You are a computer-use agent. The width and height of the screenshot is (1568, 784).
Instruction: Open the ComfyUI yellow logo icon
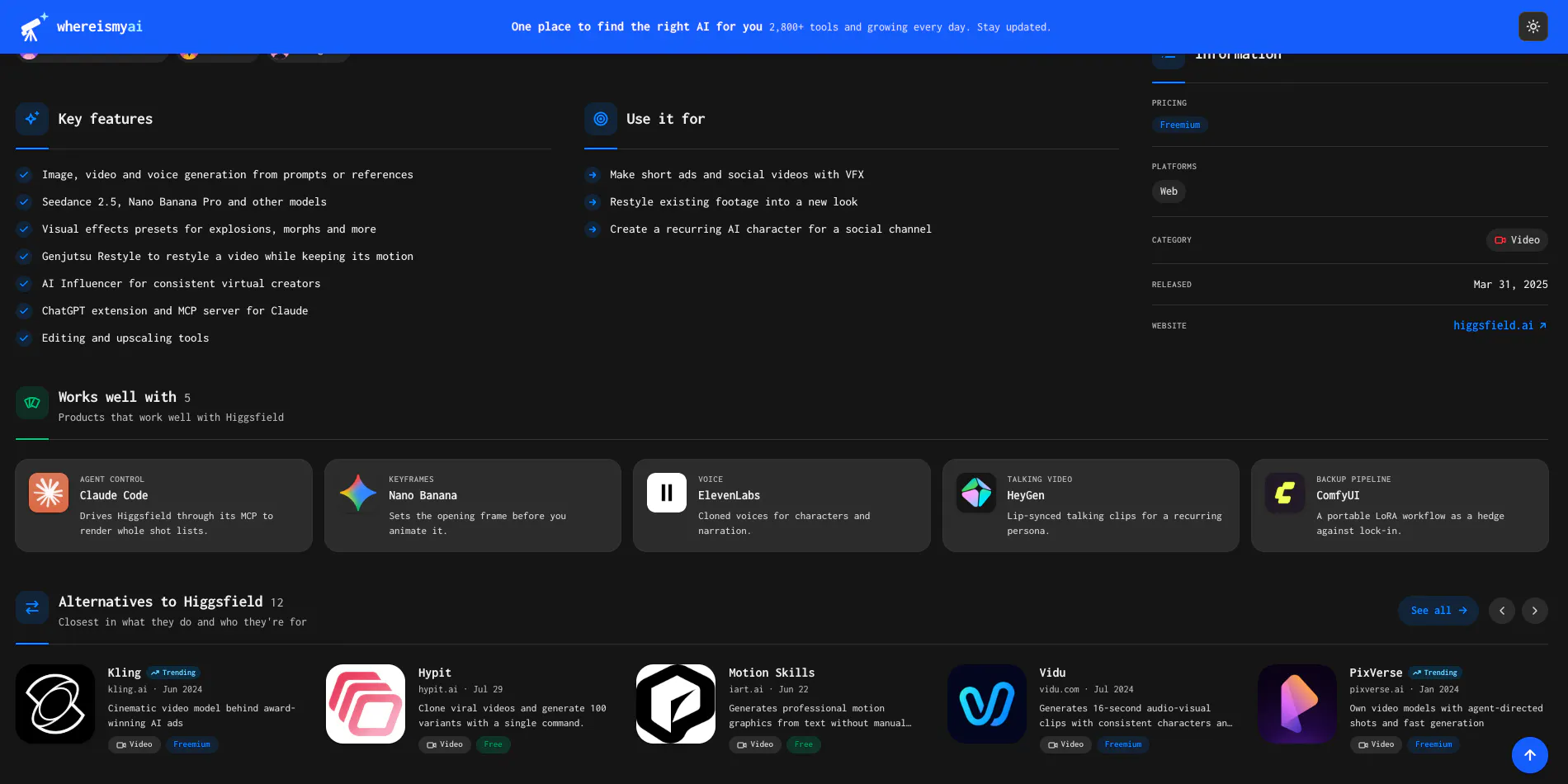click(x=1285, y=493)
